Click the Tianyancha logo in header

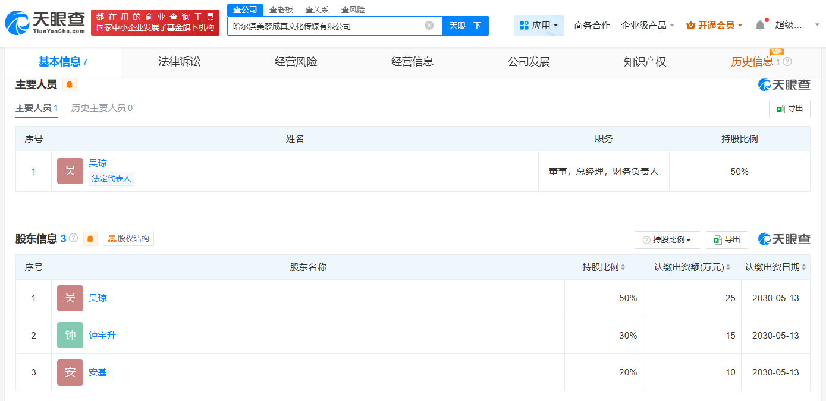45,23
